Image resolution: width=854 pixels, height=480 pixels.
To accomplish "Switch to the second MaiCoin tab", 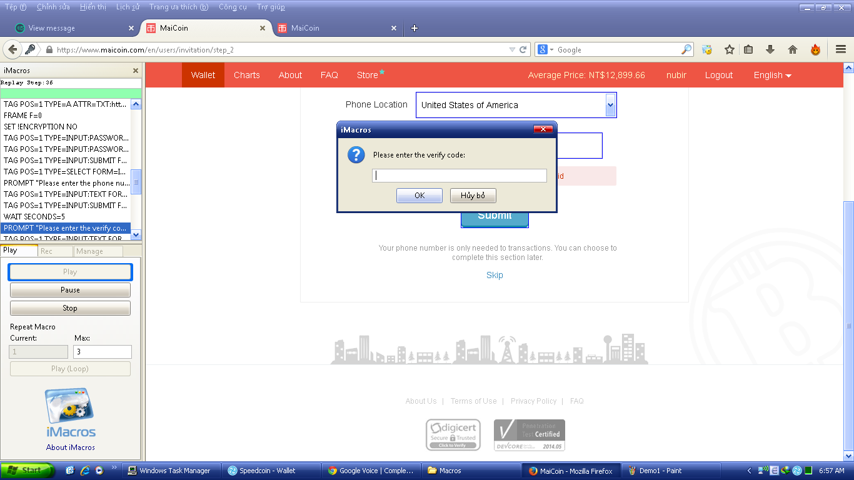I will 336,28.
